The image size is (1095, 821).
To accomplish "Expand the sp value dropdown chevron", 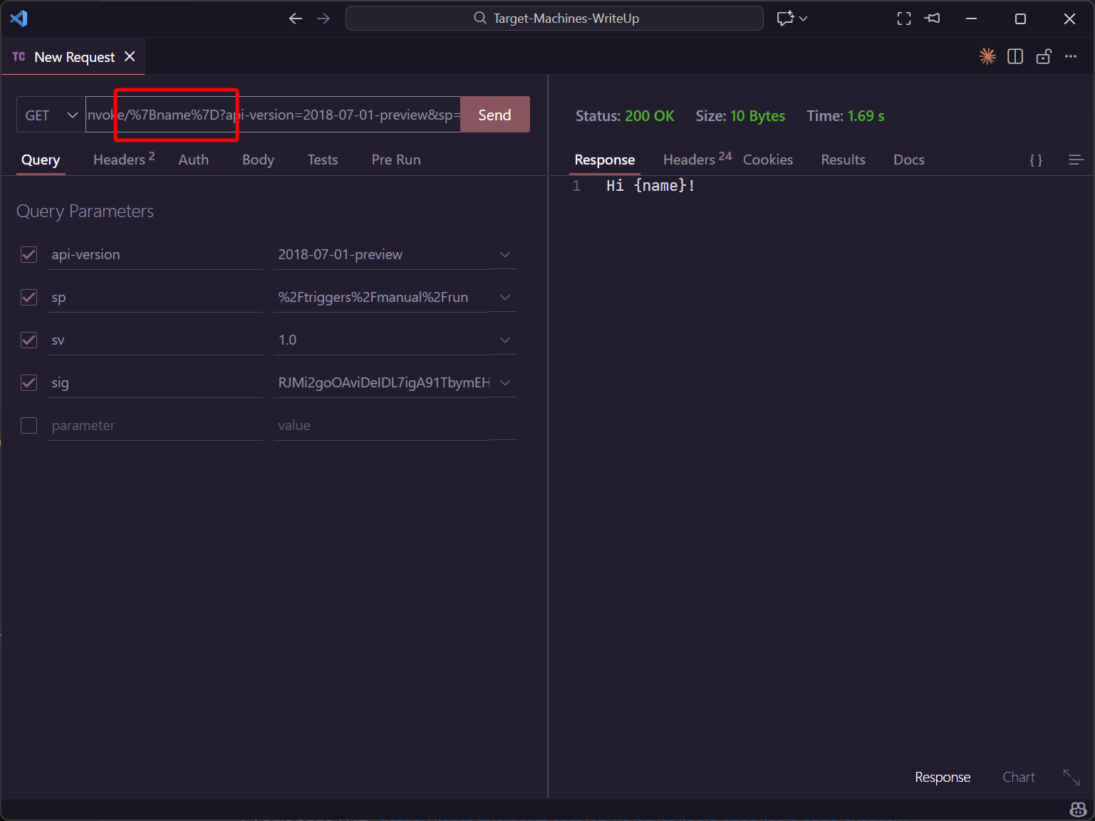I will [505, 298].
